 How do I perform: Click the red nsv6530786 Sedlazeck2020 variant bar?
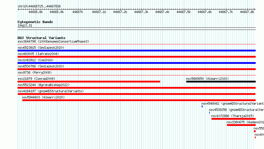click(x=136, y=69)
